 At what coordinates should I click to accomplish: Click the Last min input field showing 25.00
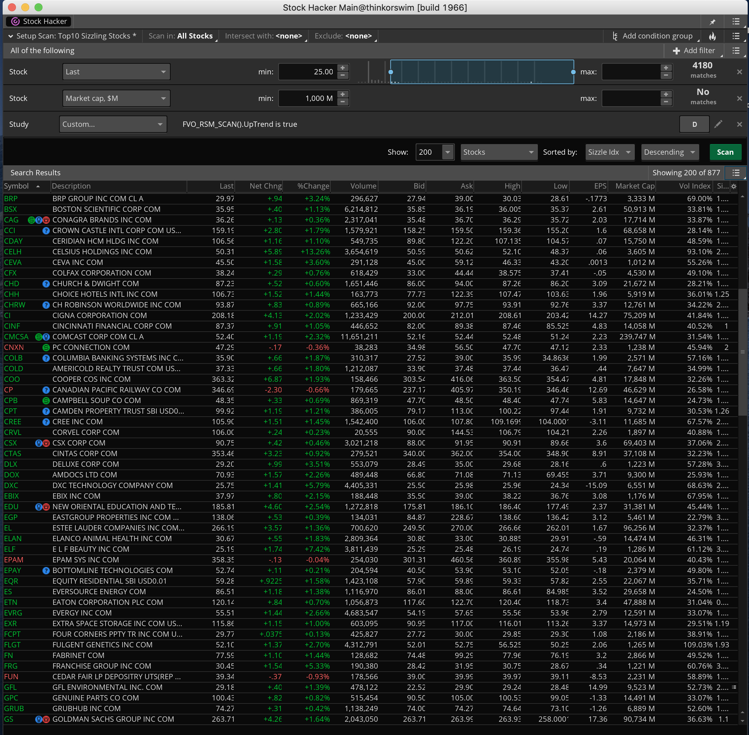click(x=308, y=72)
